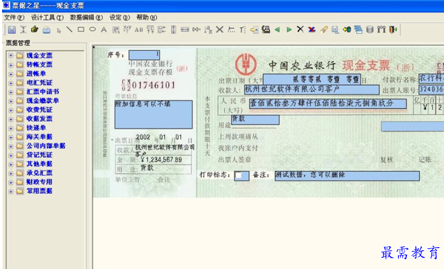Image resolution: width=444 pixels, height=269 pixels.
Task: Click the AB text field icon
Action: tap(139, 30)
